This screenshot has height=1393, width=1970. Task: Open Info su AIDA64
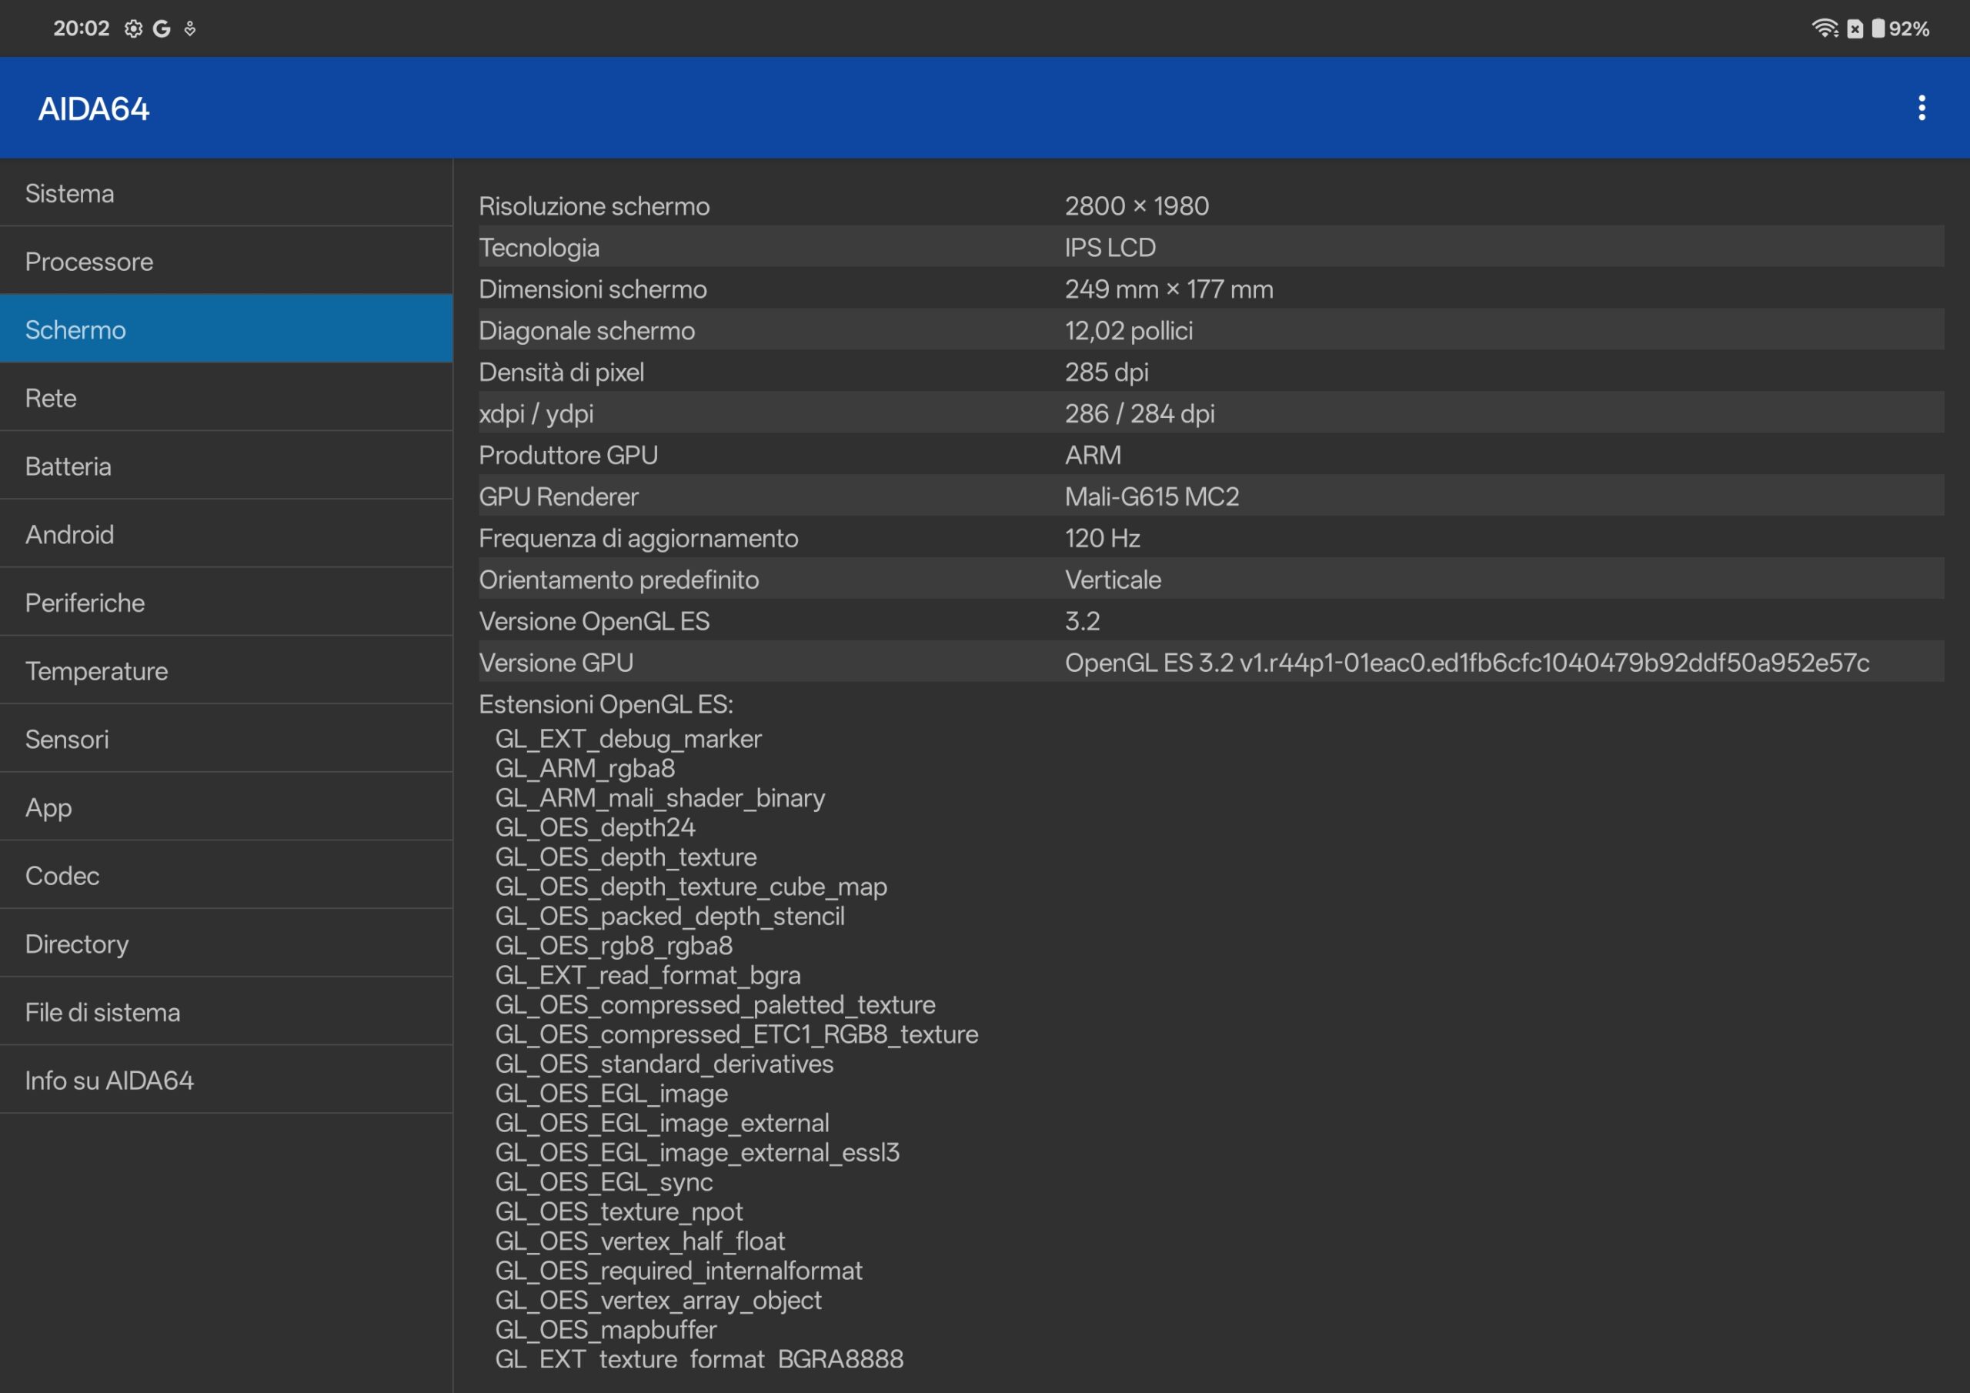coord(225,1080)
